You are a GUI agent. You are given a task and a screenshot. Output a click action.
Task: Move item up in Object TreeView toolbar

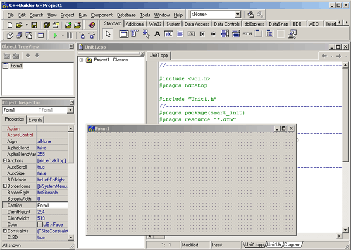click(27, 56)
